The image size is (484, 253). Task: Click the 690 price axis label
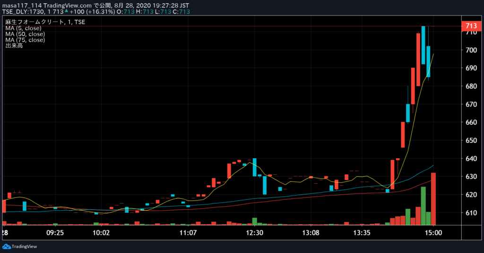pyautogui.click(x=471, y=68)
